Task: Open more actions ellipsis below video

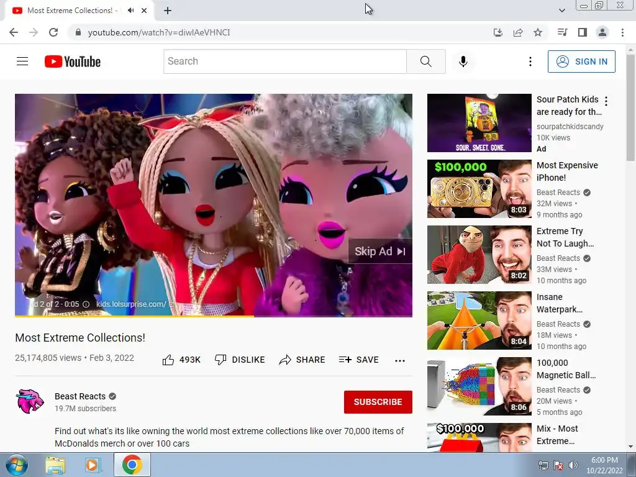Action: [400, 360]
